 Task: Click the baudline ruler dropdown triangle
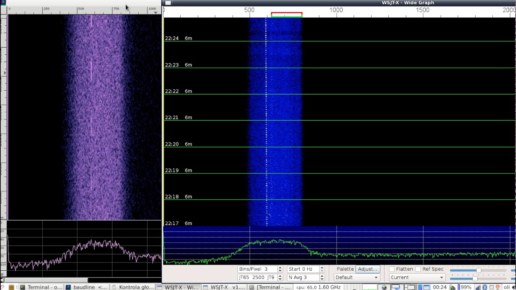coord(156,13)
